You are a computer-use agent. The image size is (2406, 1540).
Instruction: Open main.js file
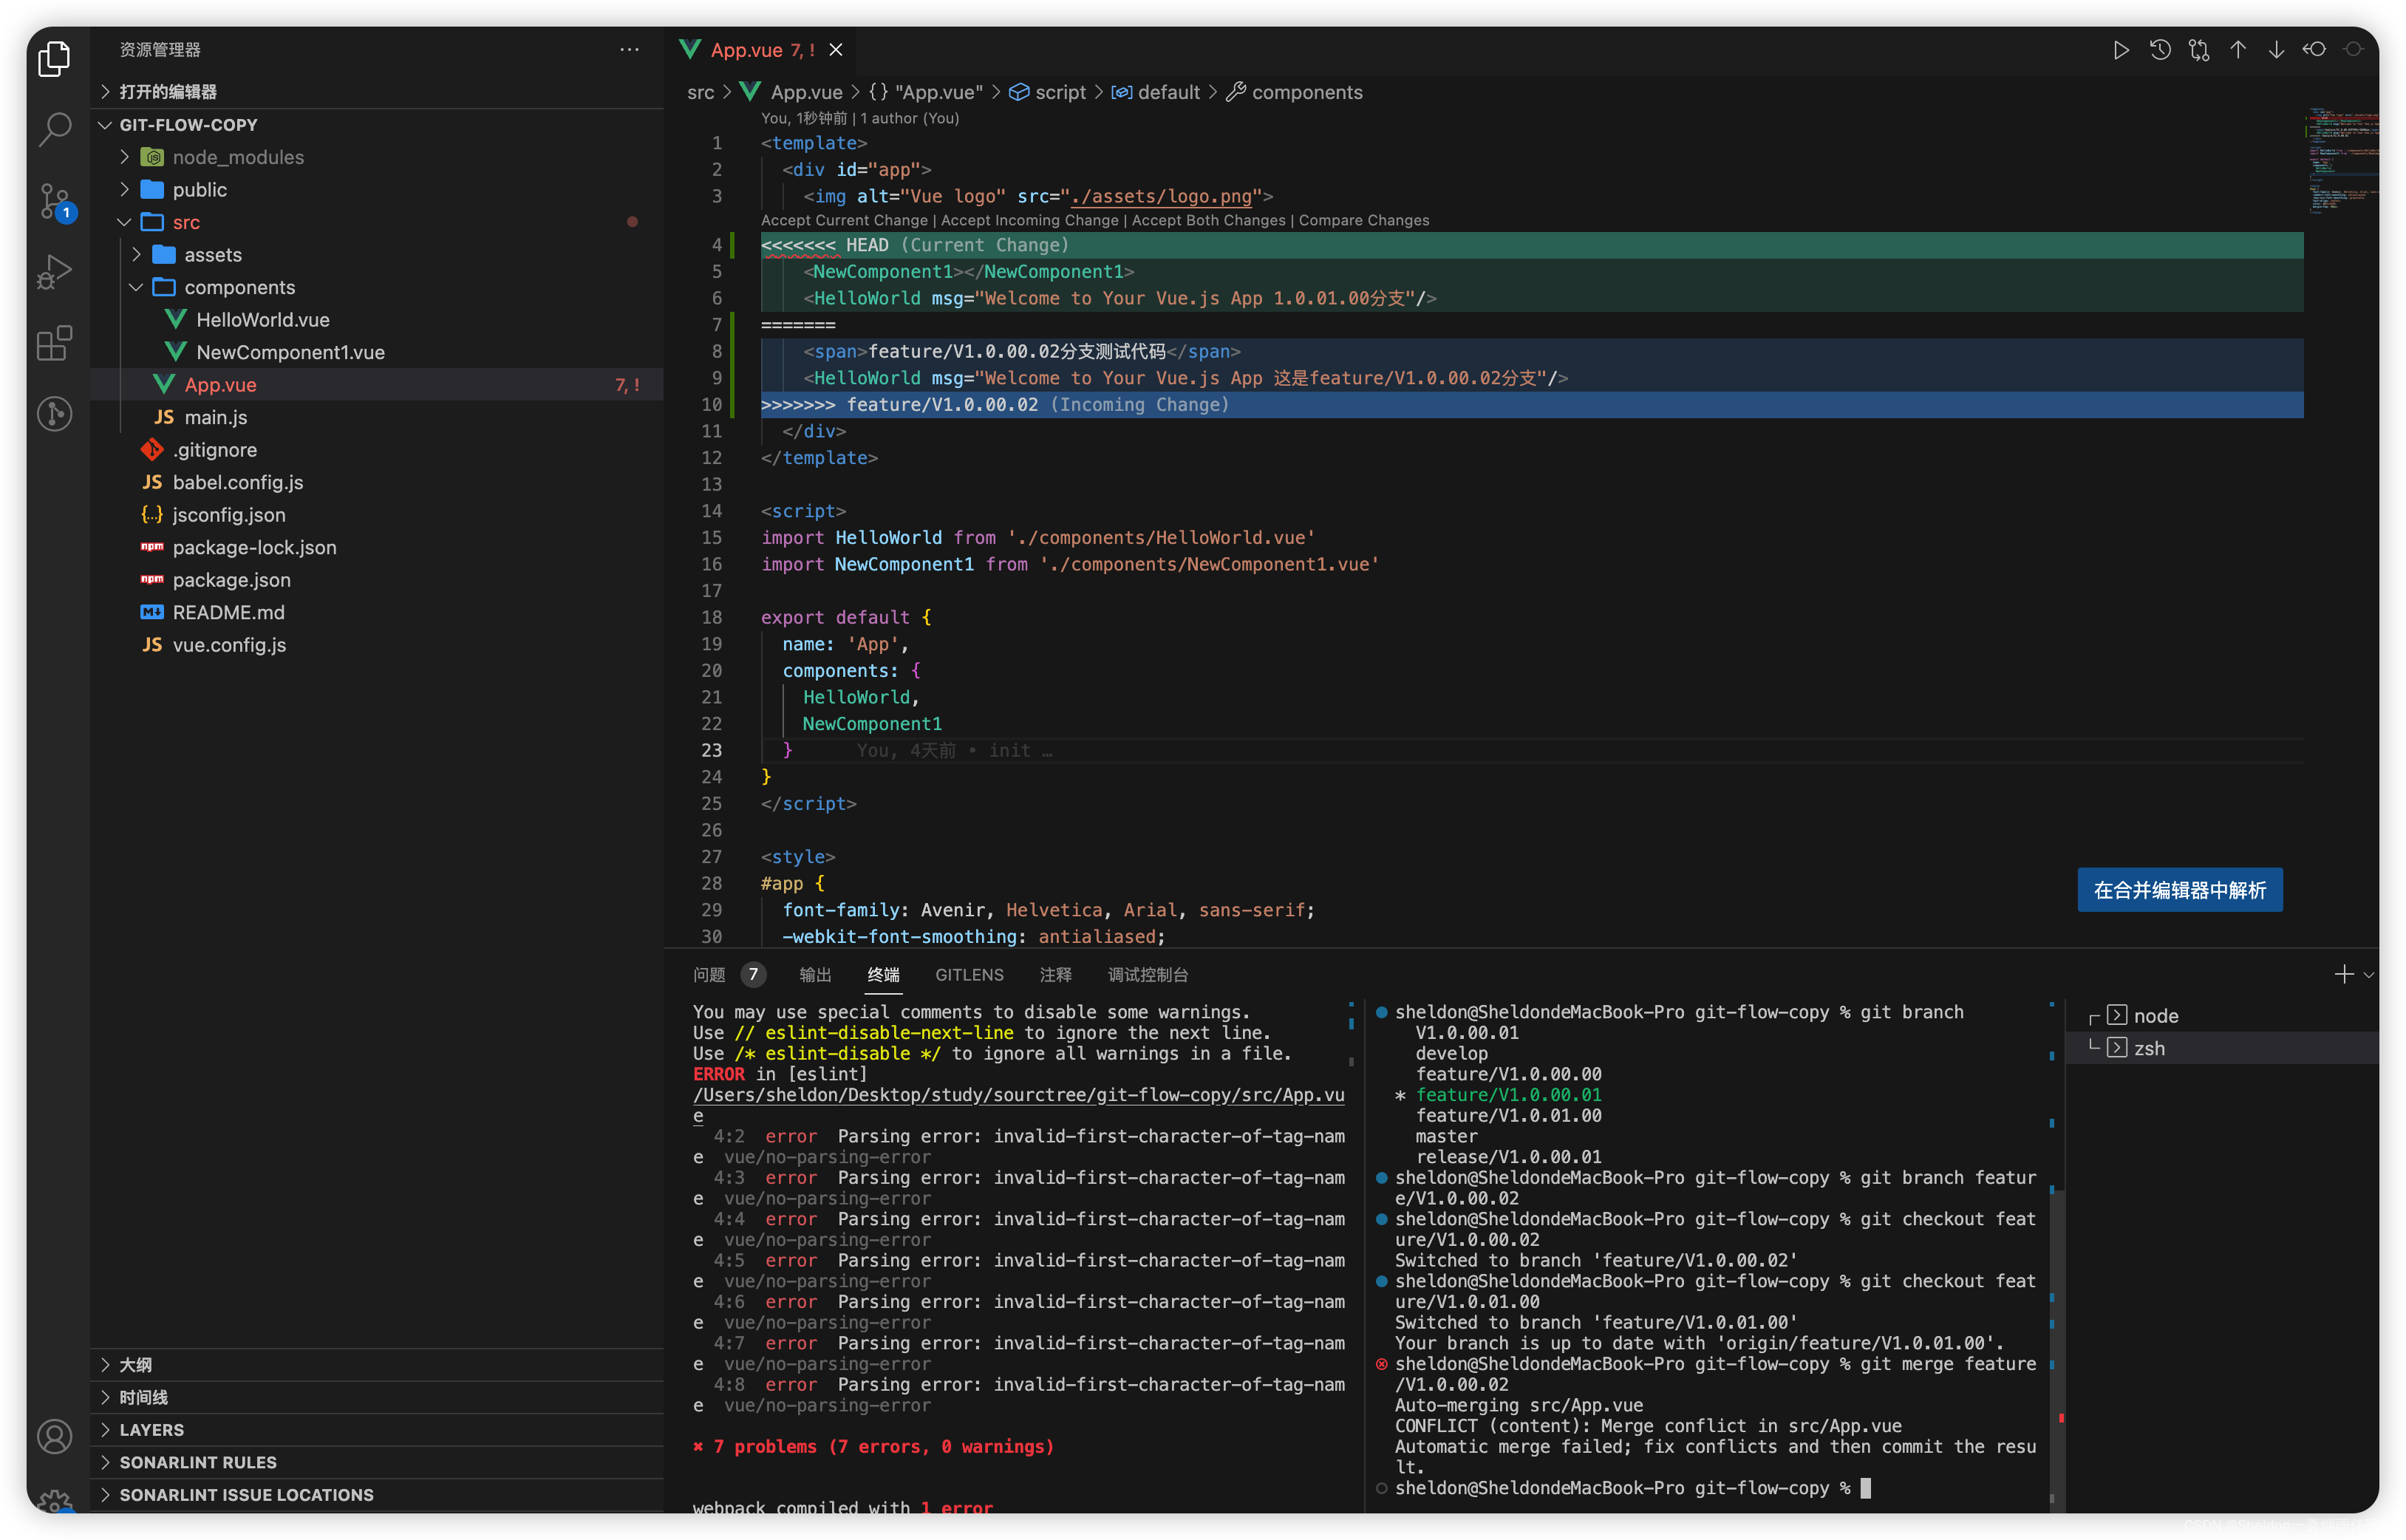(377, 417)
